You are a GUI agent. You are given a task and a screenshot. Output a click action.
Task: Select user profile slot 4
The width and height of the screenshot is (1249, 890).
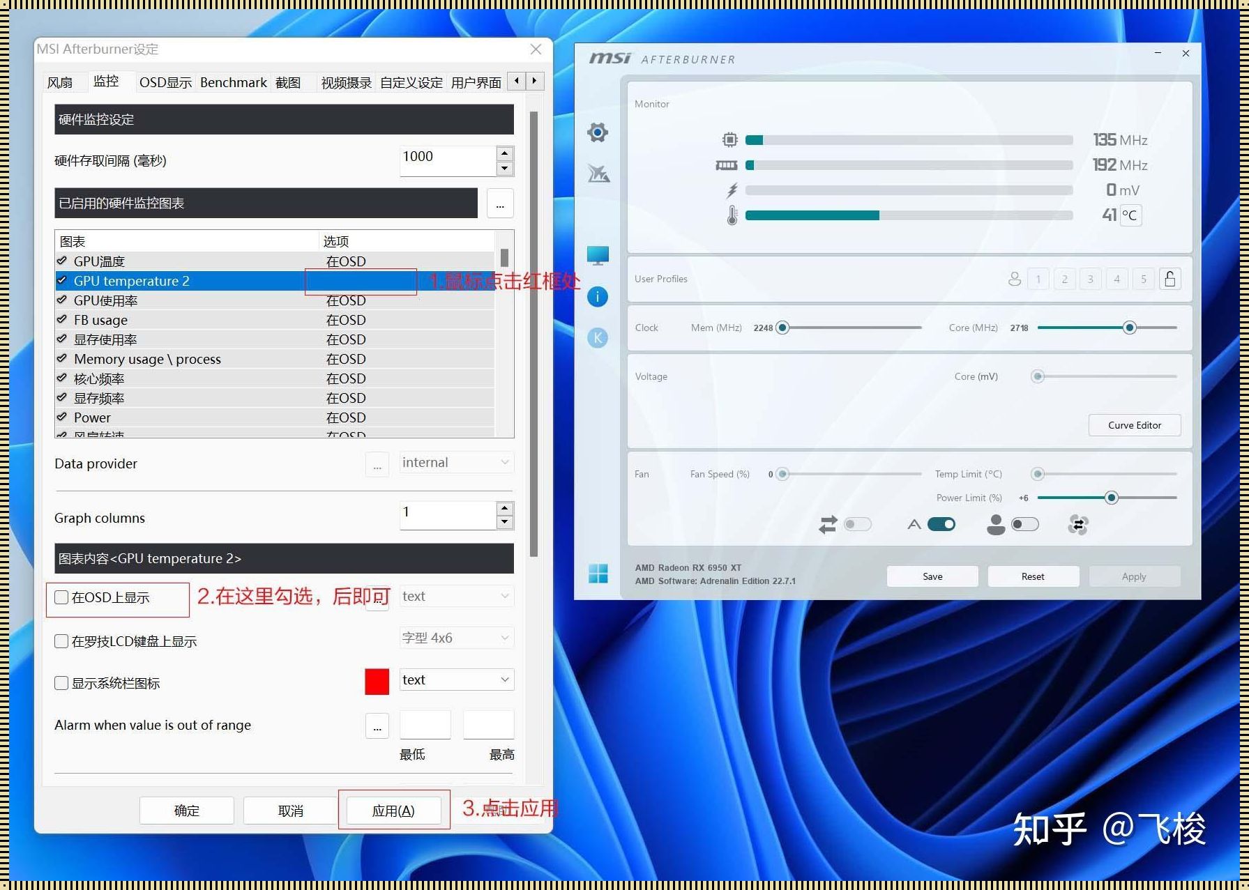pyautogui.click(x=1116, y=279)
